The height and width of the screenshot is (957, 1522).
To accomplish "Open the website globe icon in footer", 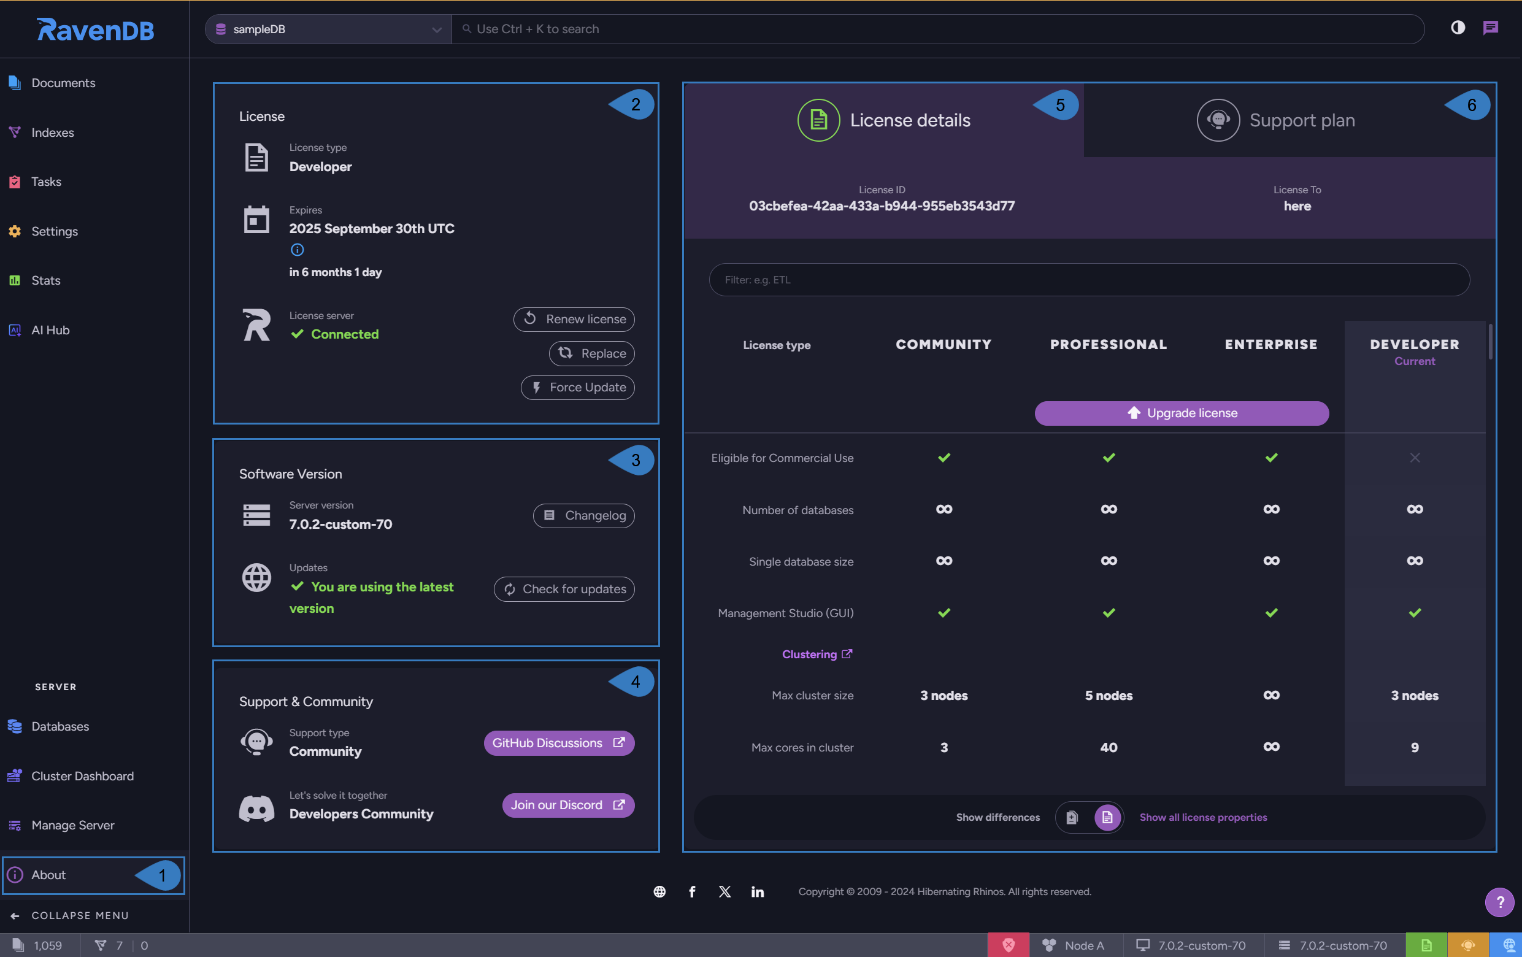I will (x=659, y=891).
